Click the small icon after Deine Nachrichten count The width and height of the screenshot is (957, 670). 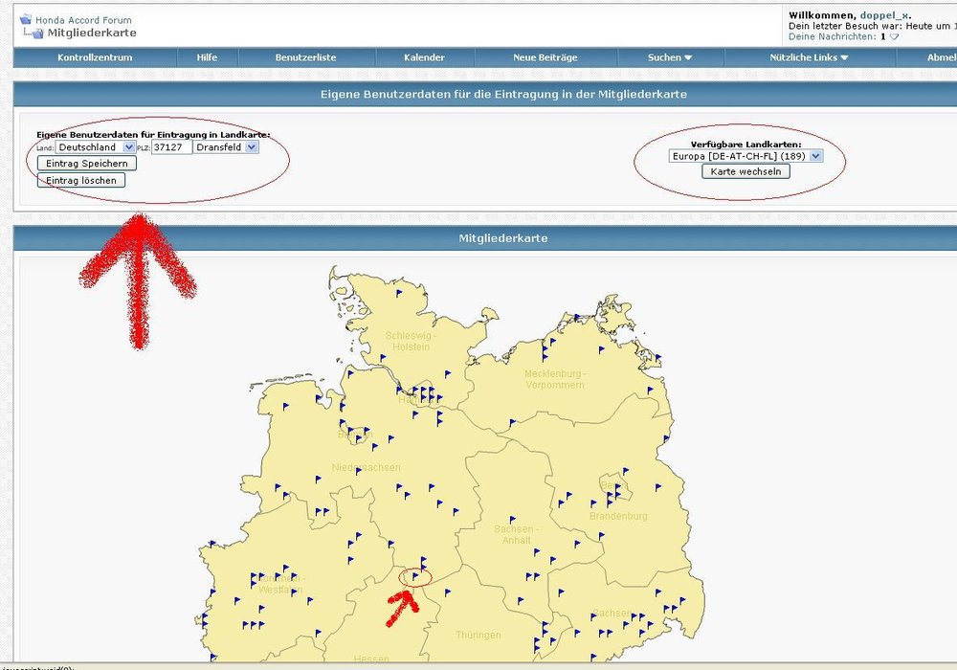[894, 37]
